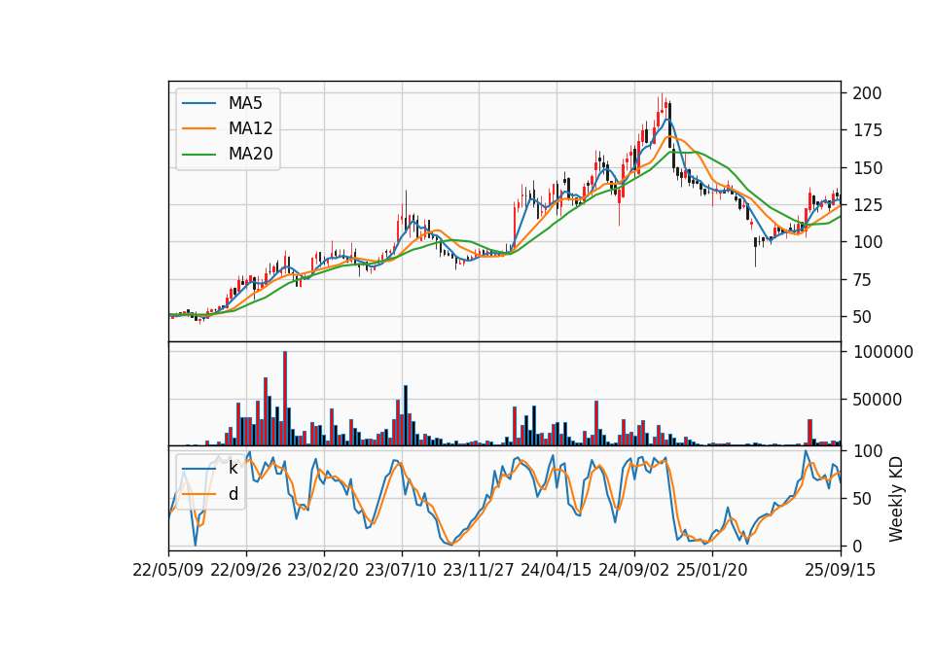Click the 125 price axis tick
Image resolution: width=934 pixels, height=671 pixels.
(867, 205)
